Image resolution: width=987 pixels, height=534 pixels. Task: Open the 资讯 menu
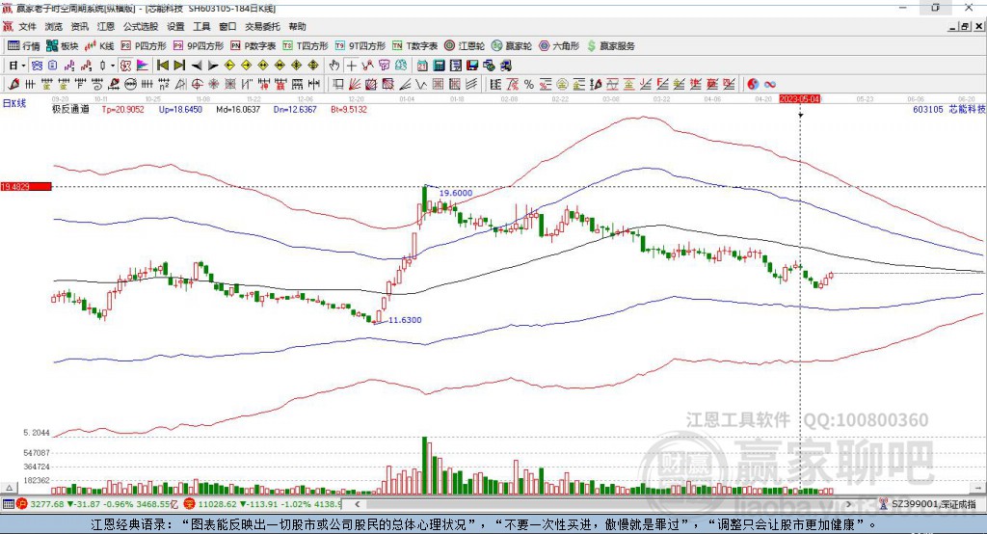coord(79,26)
